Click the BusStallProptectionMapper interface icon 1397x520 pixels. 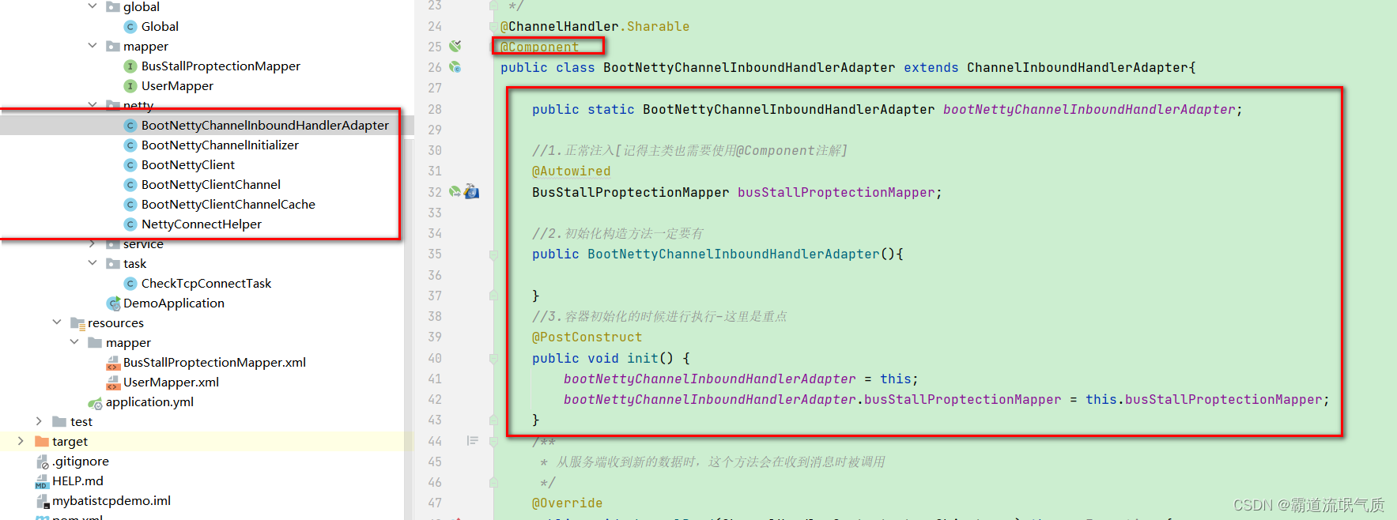[x=130, y=66]
